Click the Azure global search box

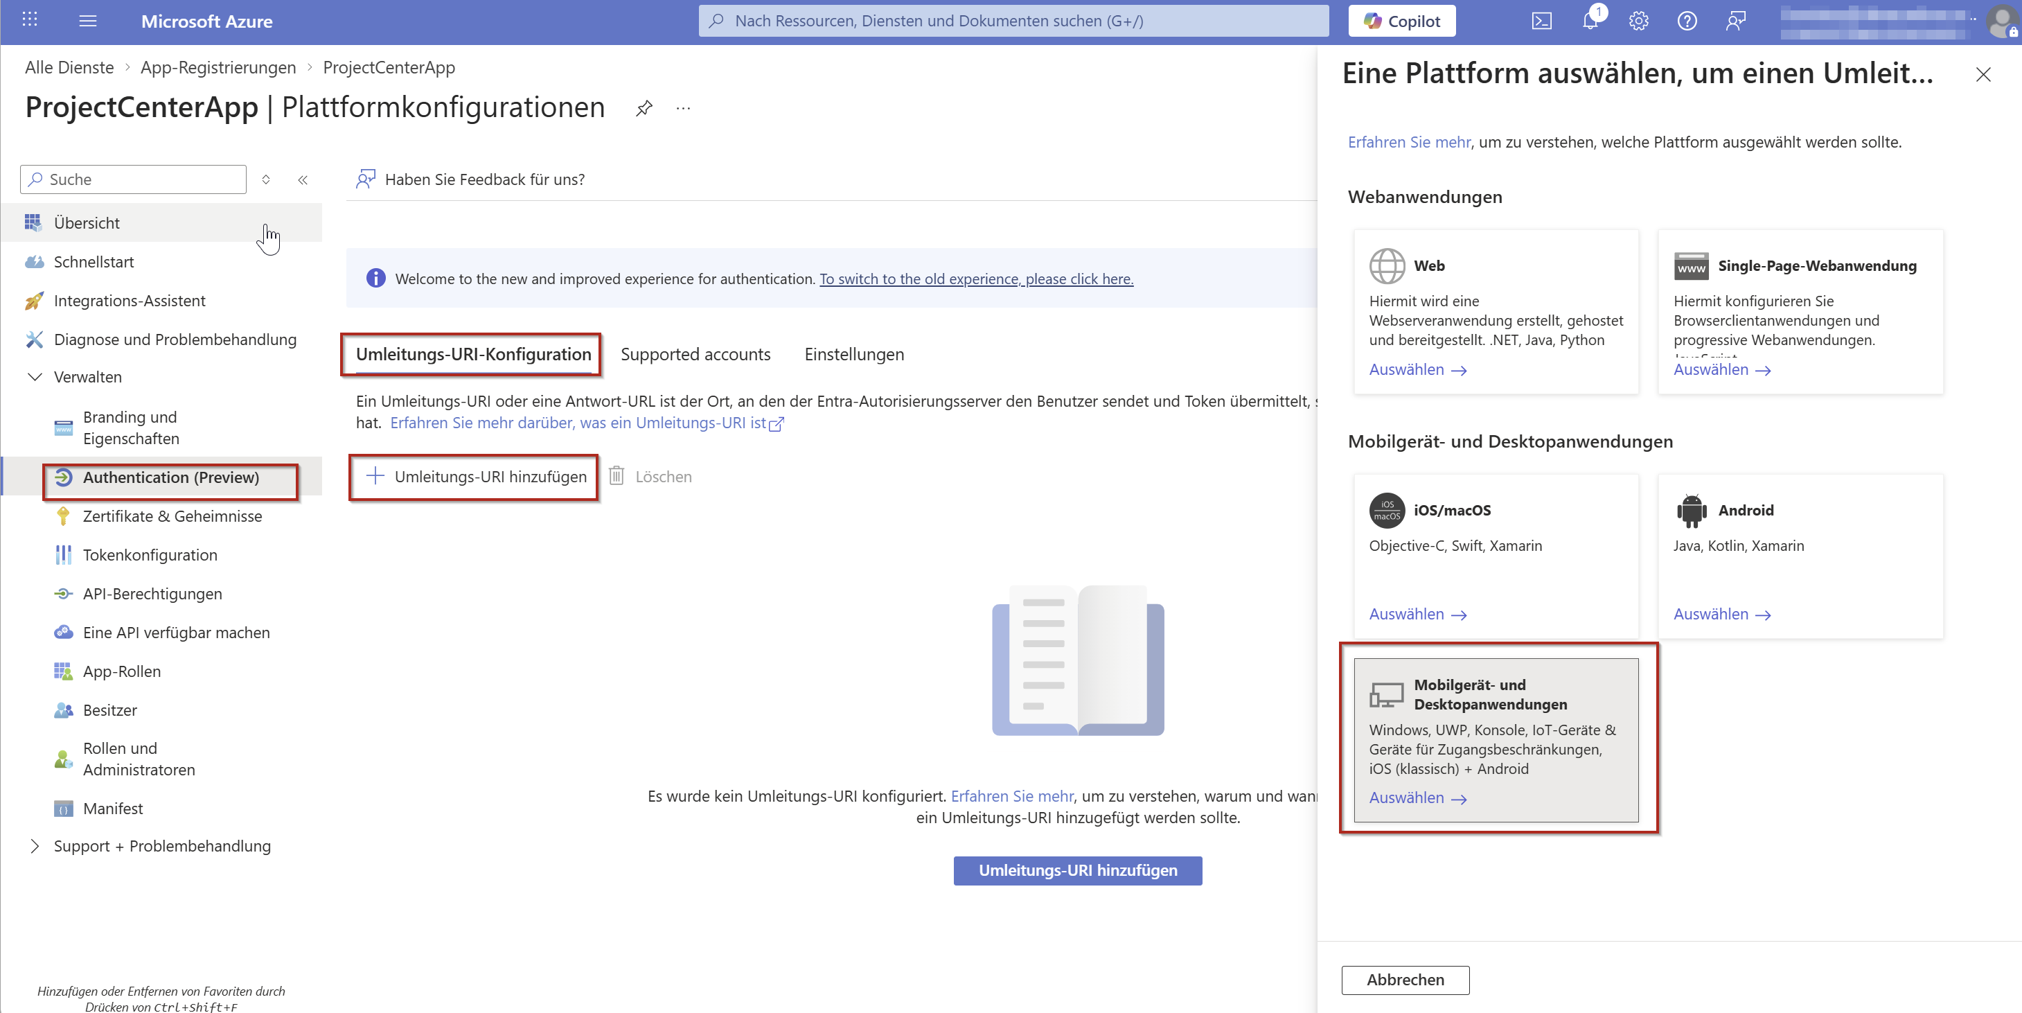pos(1013,21)
